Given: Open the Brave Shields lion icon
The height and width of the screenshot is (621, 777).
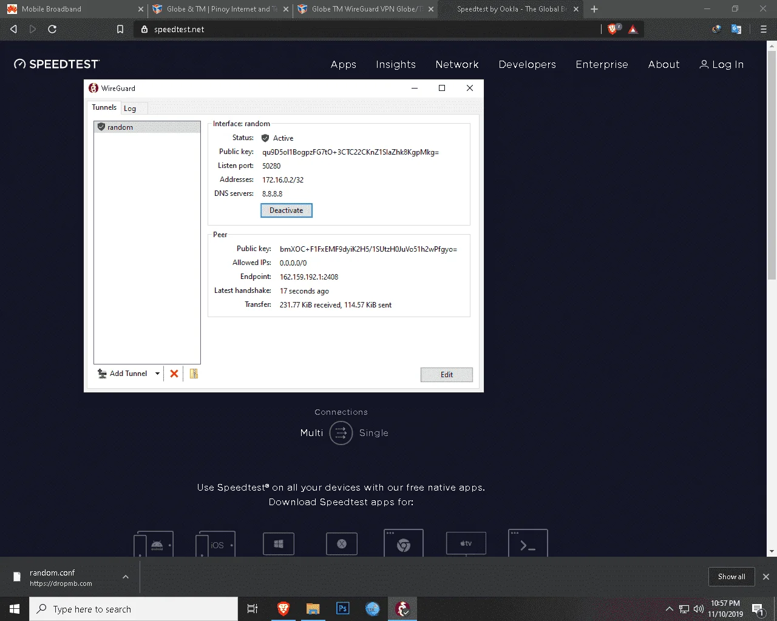Looking at the screenshot, I should tap(612, 29).
